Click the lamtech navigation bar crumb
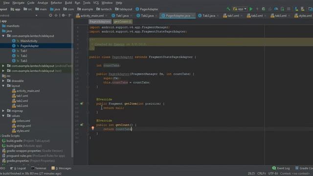Viewport: 313px width, 176px height. click(x=104, y=9)
